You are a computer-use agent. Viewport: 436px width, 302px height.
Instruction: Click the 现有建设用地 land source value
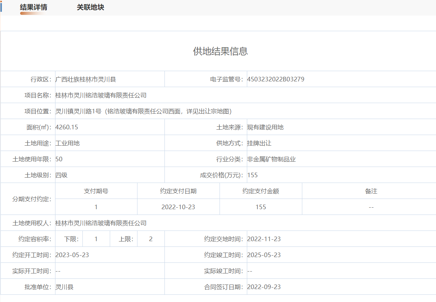(x=265, y=127)
